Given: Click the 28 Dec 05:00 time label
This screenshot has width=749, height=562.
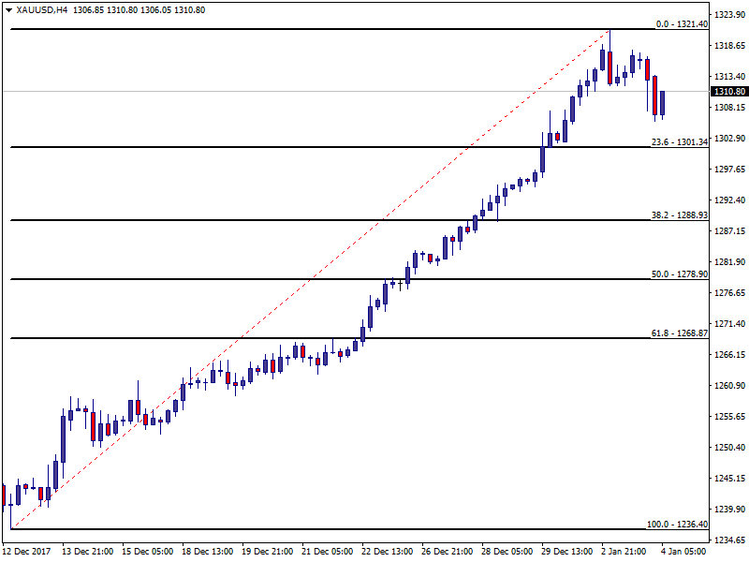Looking at the screenshot, I should point(507,552).
